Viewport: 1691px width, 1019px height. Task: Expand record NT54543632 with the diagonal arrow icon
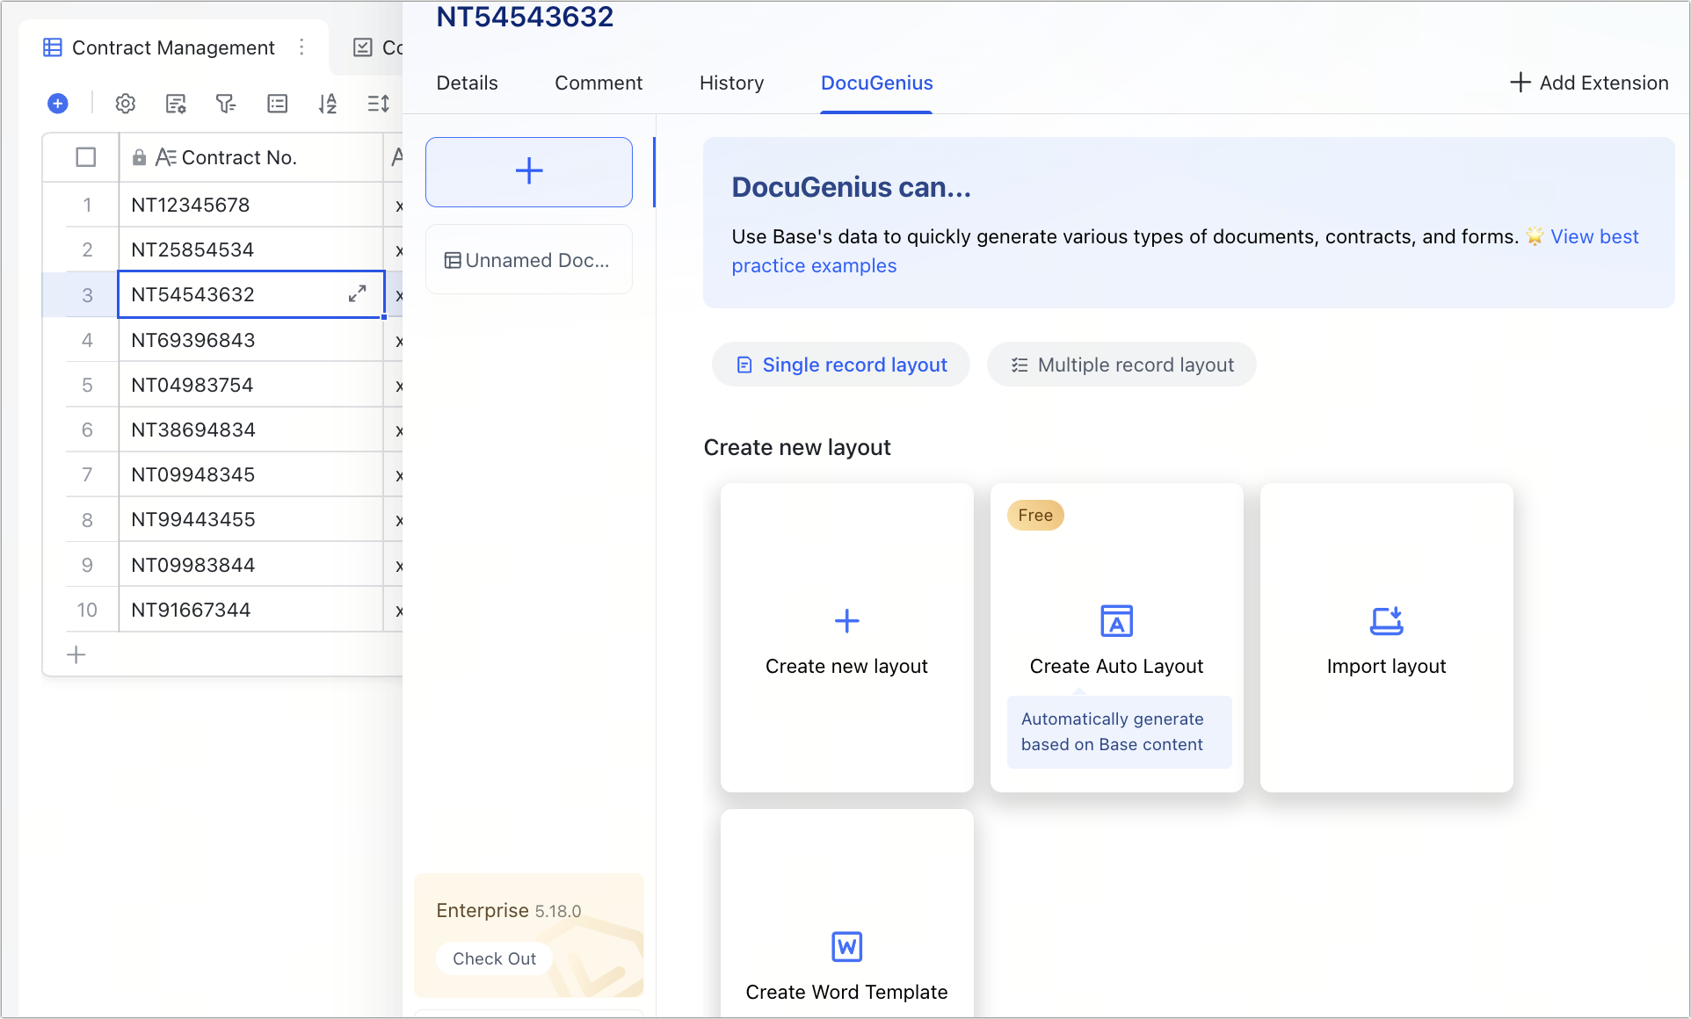point(357,294)
